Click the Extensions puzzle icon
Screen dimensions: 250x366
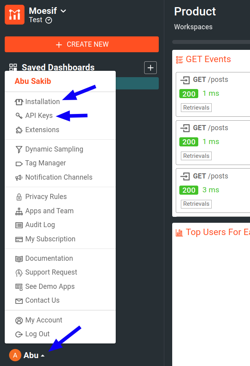point(19,130)
